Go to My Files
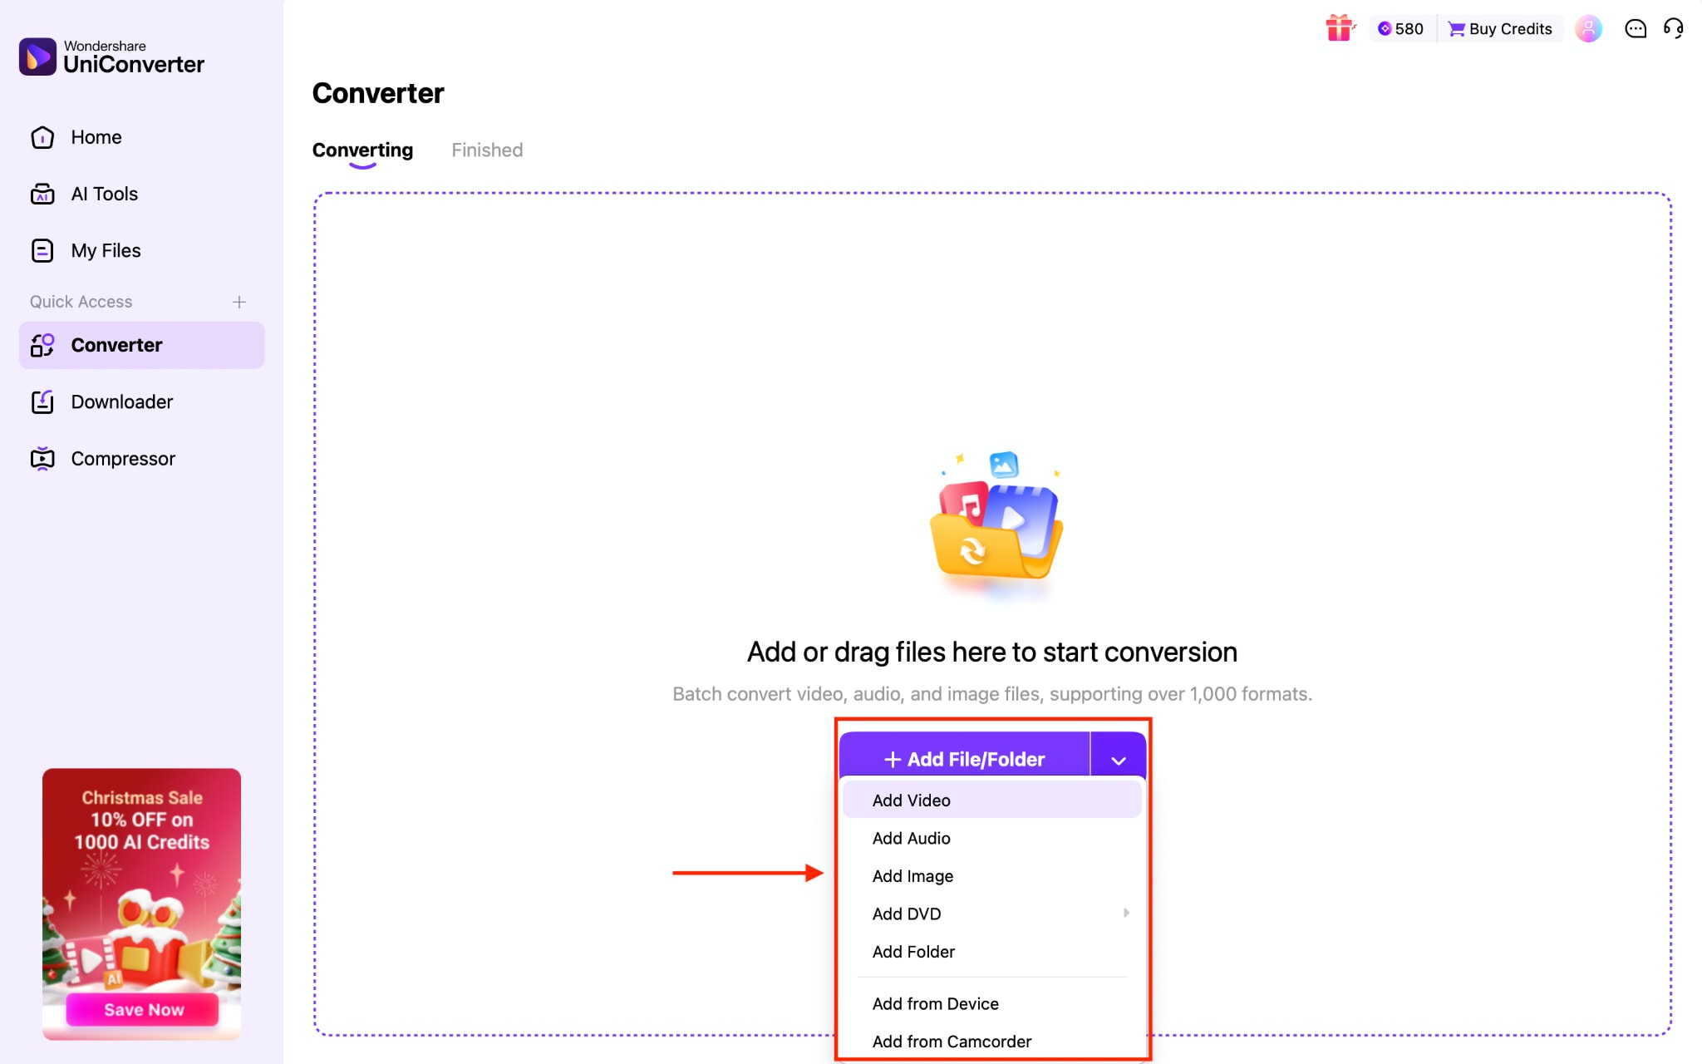Image resolution: width=1702 pixels, height=1064 pixels. point(106,250)
